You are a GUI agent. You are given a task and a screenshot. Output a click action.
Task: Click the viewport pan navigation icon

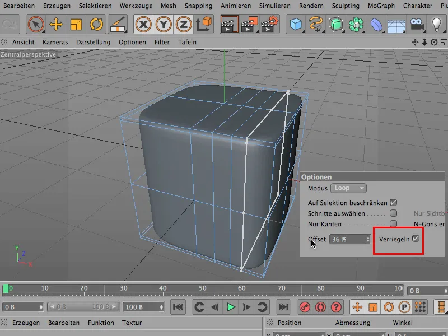pyautogui.click(x=415, y=43)
